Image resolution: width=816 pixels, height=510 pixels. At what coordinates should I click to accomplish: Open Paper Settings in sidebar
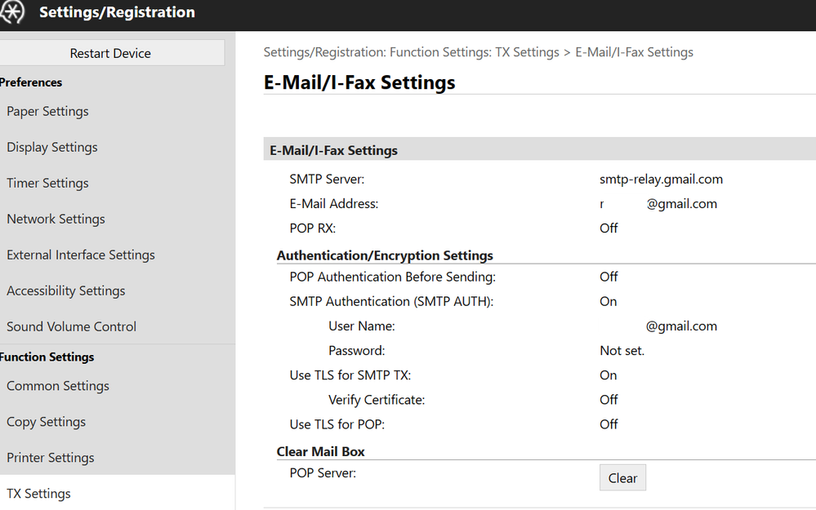(47, 112)
